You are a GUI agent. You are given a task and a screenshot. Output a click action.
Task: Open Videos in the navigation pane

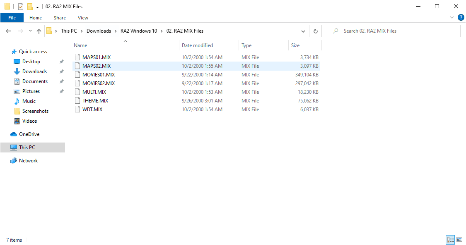click(29, 121)
